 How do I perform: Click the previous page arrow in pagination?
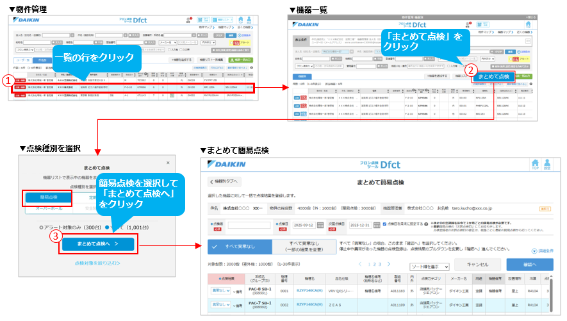361,264
